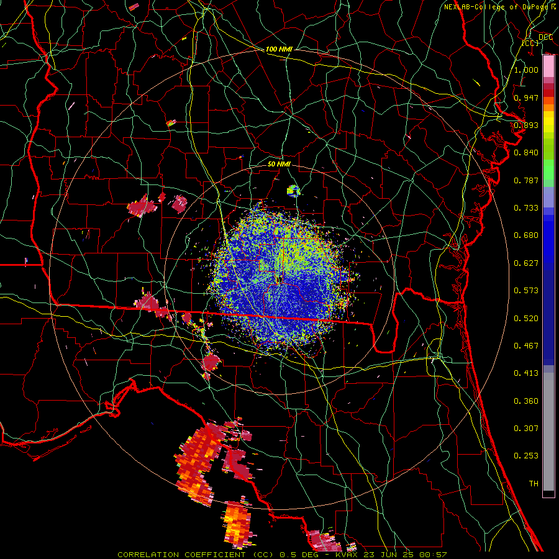Click the 0.787 scale value

pyautogui.click(x=526, y=180)
